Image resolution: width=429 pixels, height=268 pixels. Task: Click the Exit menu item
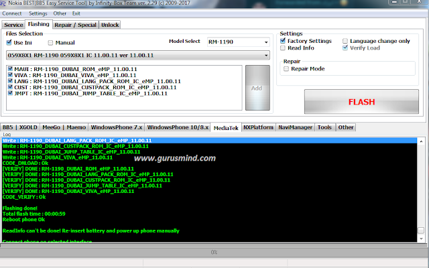click(76, 13)
